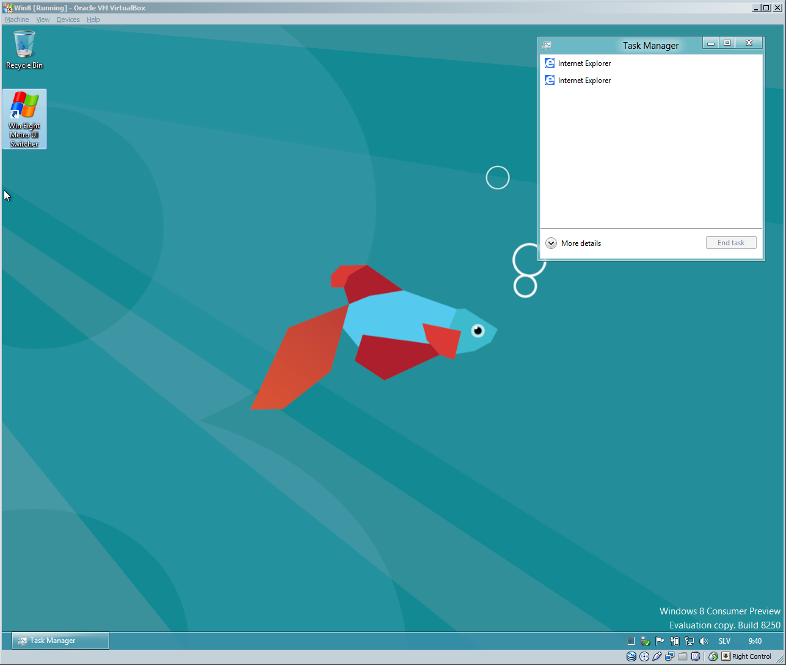This screenshot has width=786, height=665.
Task: Click VirtualBox network adapters status icon
Action: pyautogui.click(x=670, y=657)
